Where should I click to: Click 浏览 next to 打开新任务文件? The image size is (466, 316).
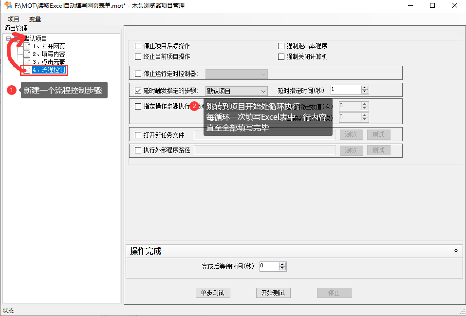pos(351,134)
